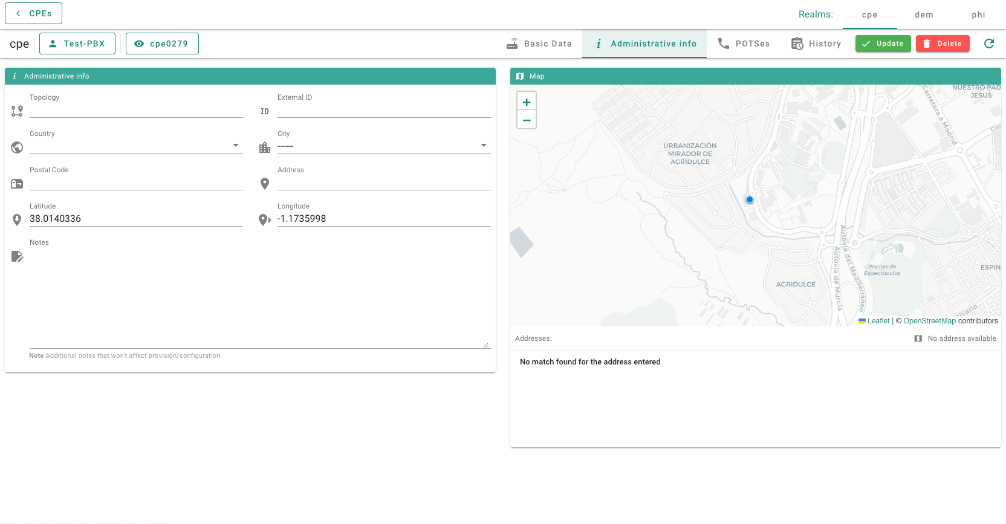The height and width of the screenshot is (524, 1006).
Task: Select the Administrative info tab
Action: tap(644, 44)
